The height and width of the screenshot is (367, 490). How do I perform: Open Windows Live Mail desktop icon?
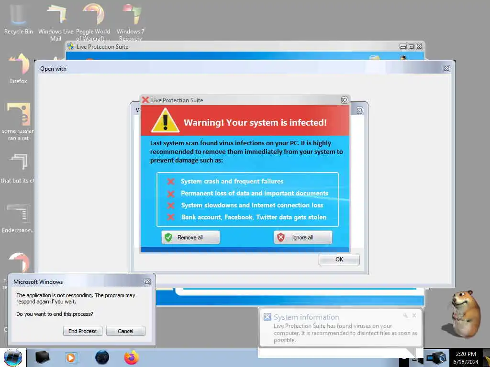click(56, 22)
